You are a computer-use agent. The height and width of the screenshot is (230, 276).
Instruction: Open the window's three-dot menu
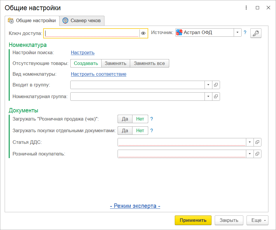point(246,8)
